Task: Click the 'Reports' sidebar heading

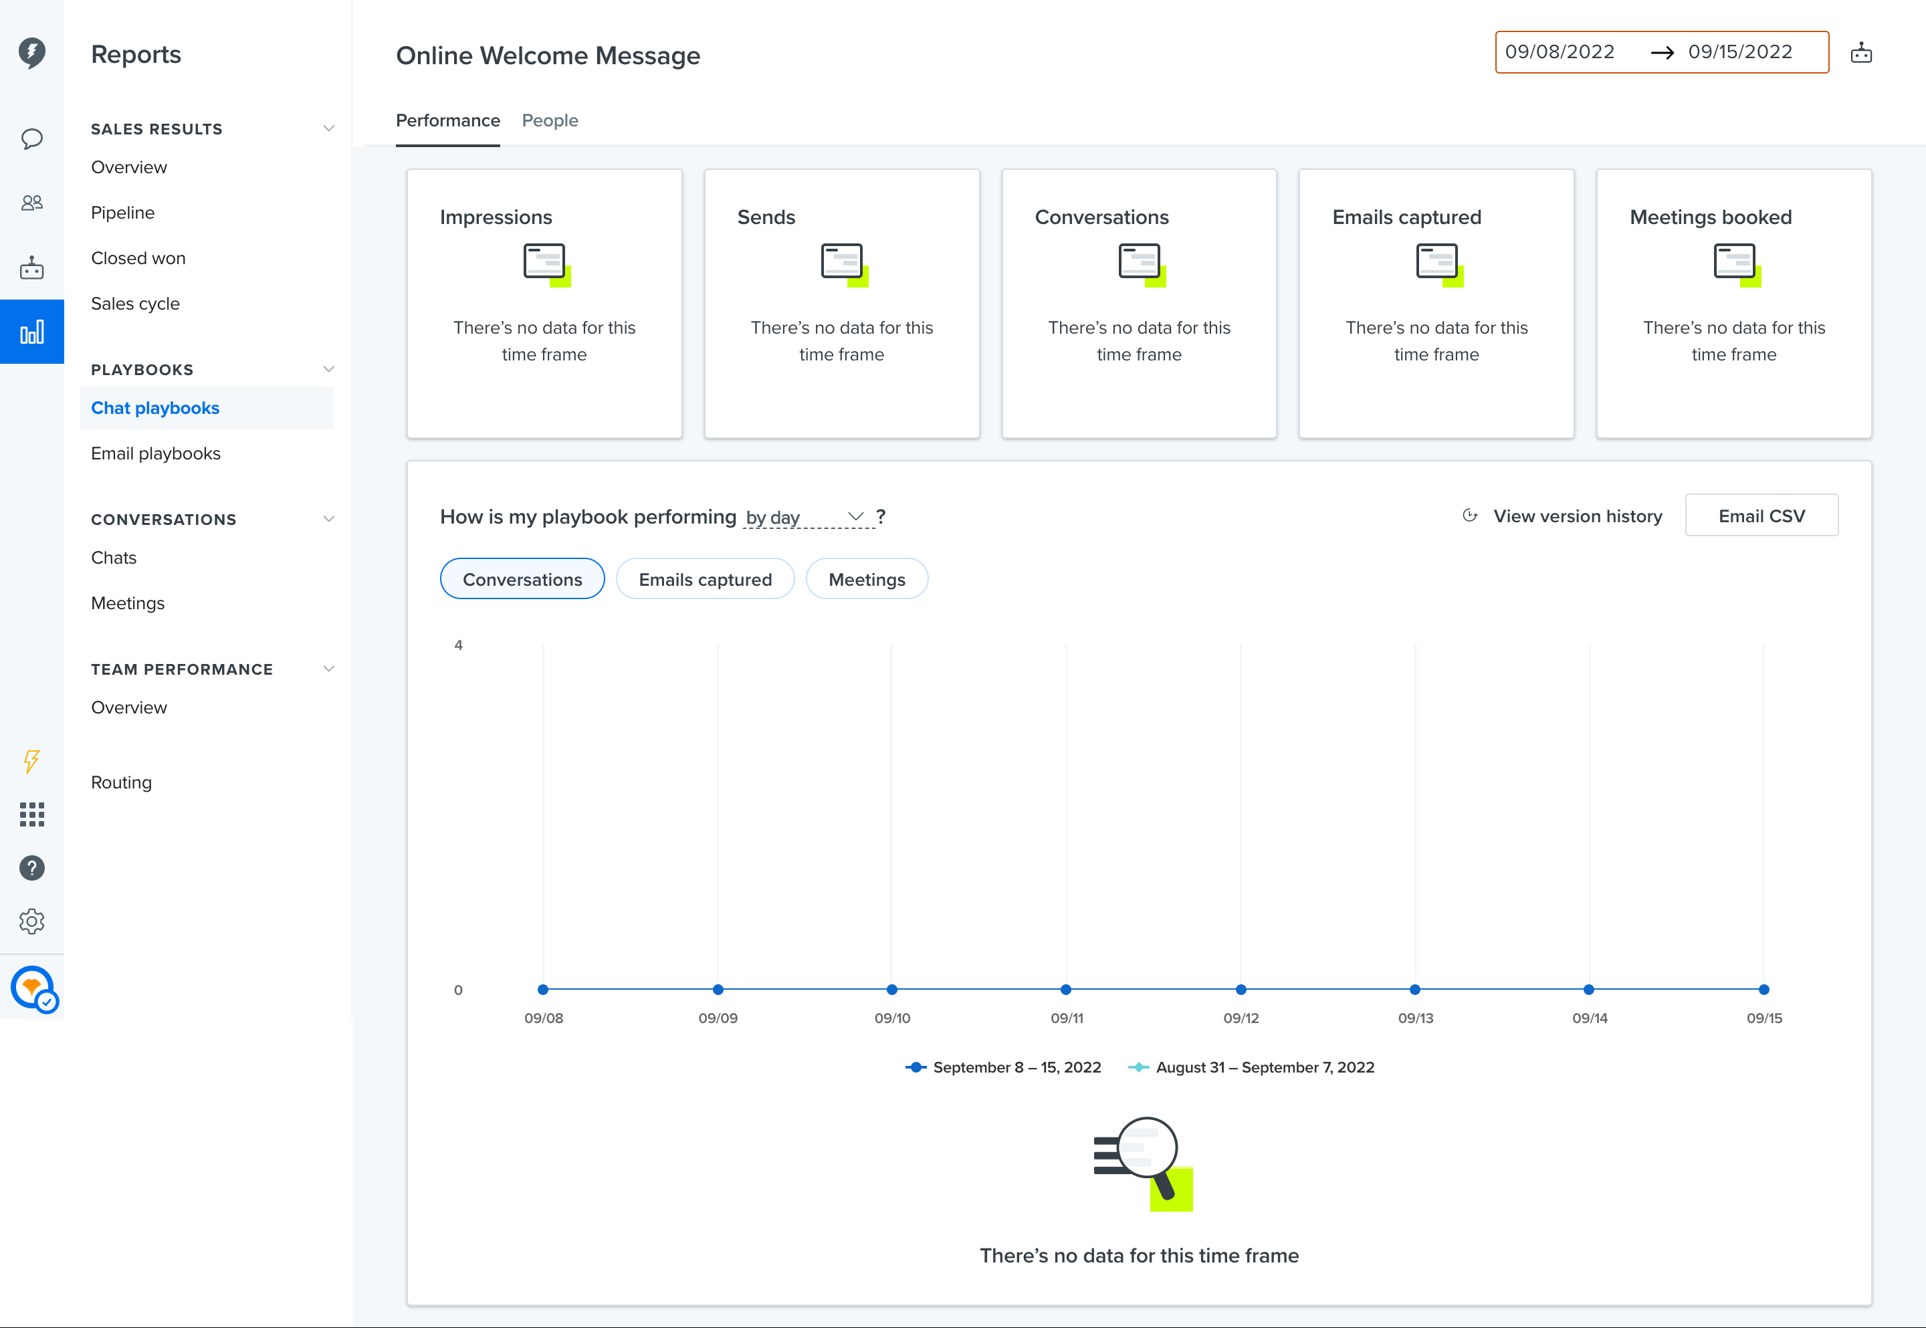Action: tap(136, 54)
